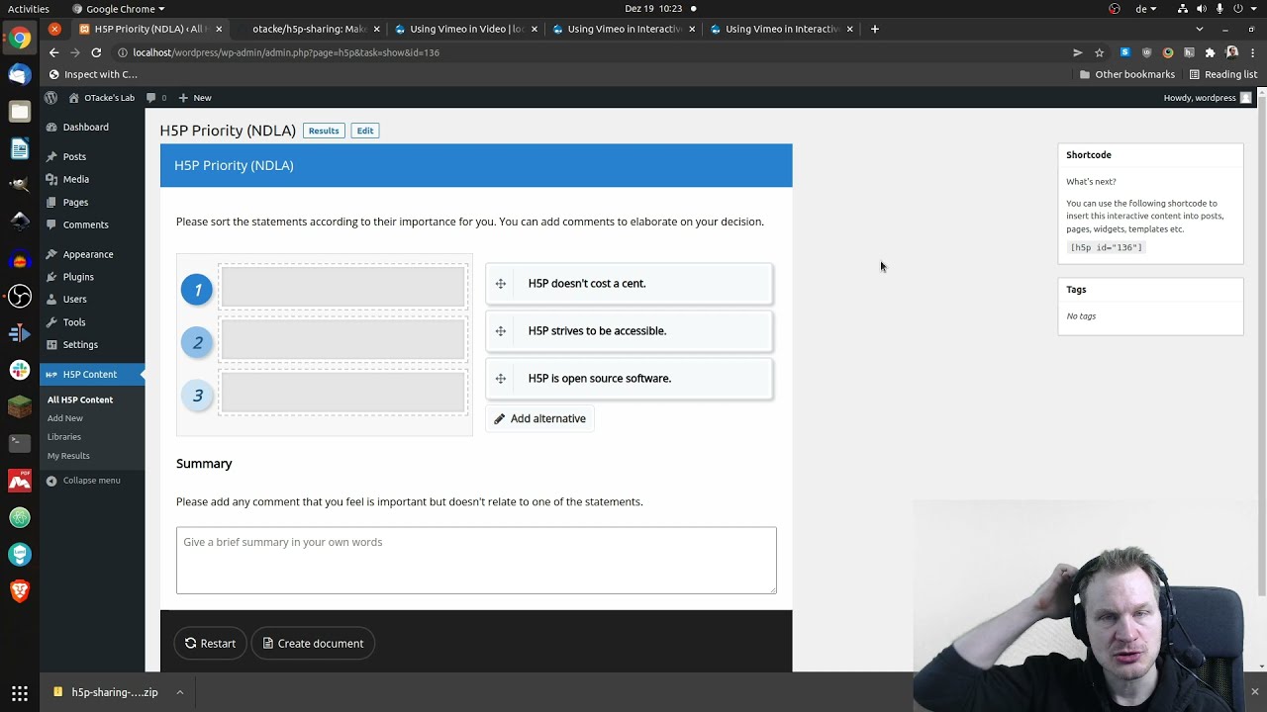The height and width of the screenshot is (712, 1267).
Task: Open the uBlock Origin shield extension
Action: (x=1147, y=52)
